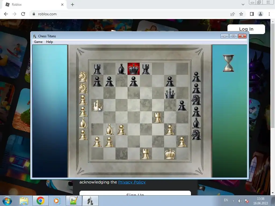Click the black pawn on a7
This screenshot has height=206, width=275.
97,82
